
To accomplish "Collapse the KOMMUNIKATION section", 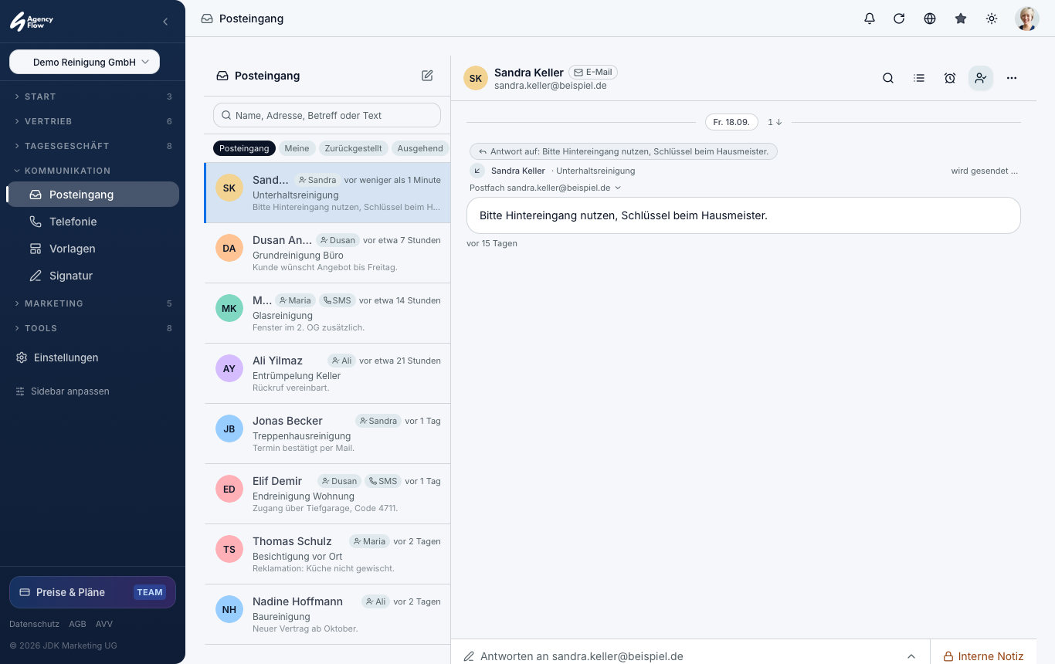I will (93, 171).
